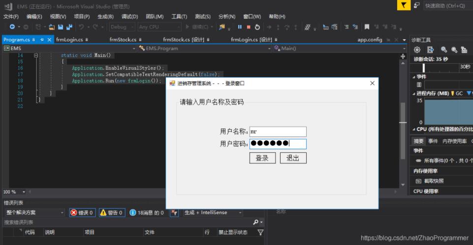Select the 内存使用率 diagnostics tab
This screenshot has width=473, height=245.
454,141
